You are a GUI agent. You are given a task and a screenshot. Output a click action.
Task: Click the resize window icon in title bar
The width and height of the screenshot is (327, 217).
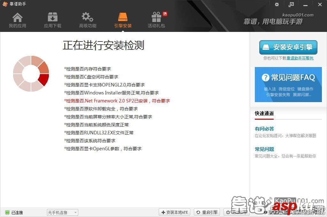291,4
